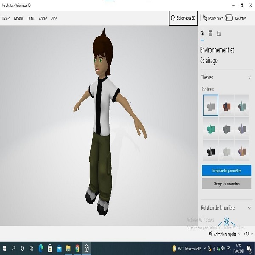
Task: Select the default gray theme thumbnail
Action: coord(210,105)
